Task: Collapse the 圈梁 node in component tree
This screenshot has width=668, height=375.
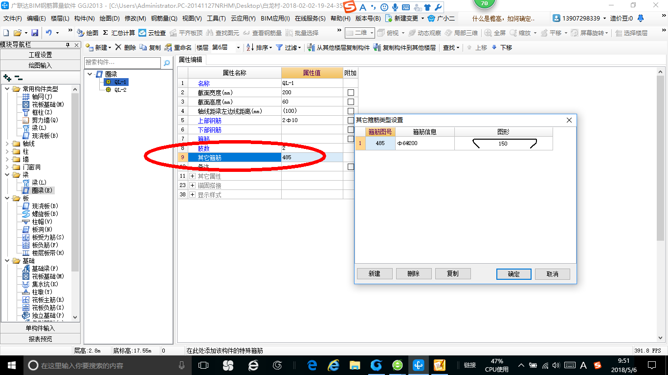Action: point(90,74)
